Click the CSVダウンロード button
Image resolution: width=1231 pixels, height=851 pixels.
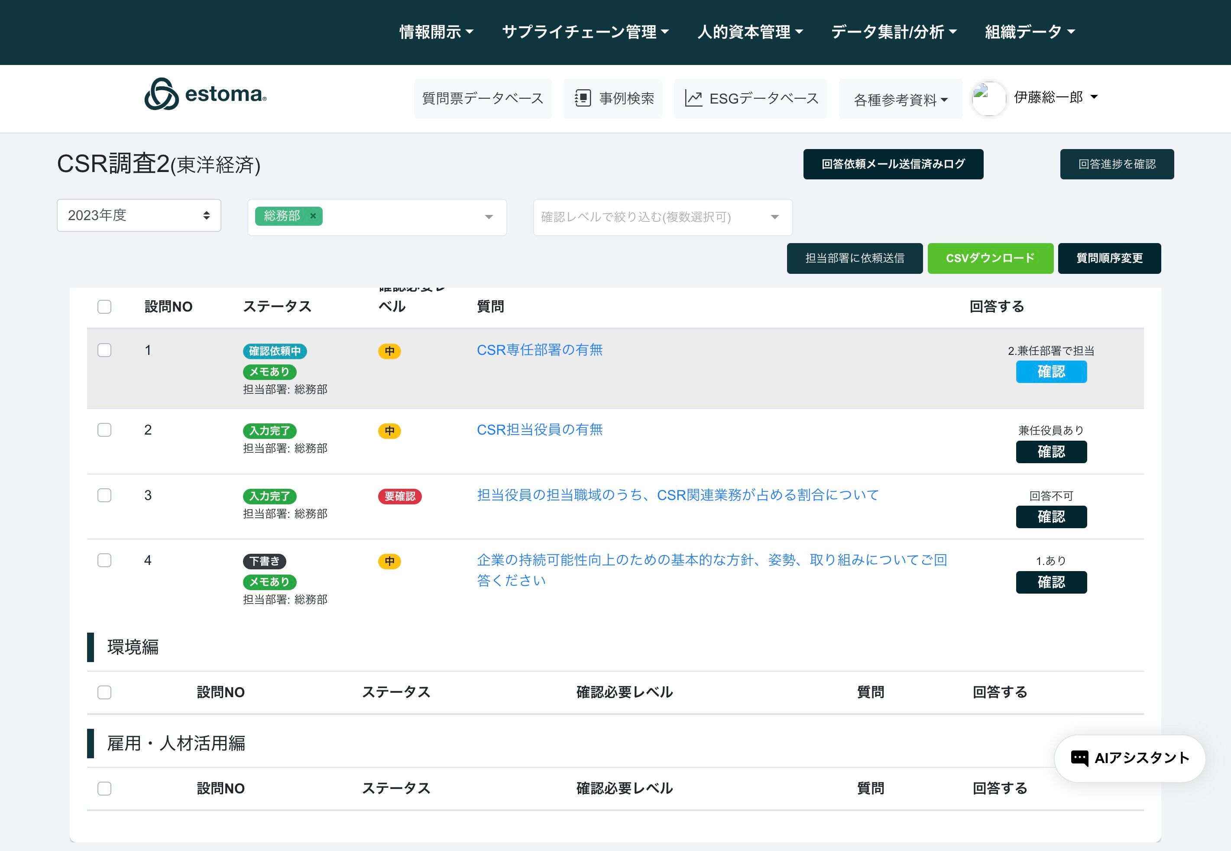990,258
